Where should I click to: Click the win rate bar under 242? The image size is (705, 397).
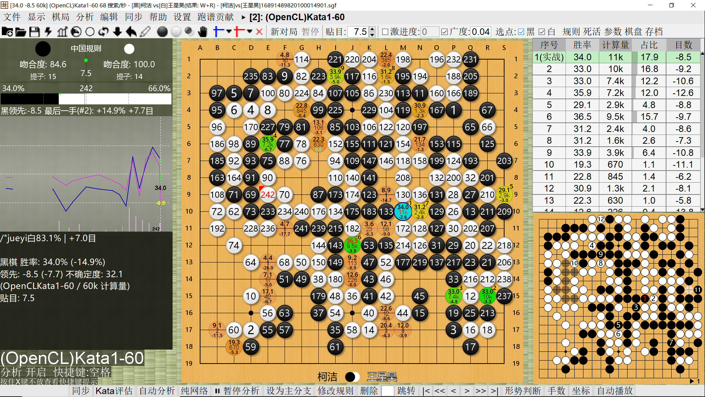86,99
